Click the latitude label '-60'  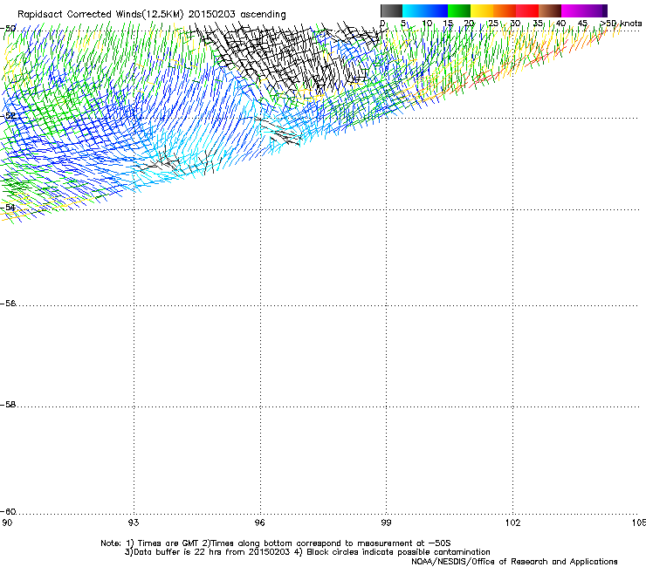point(8,512)
